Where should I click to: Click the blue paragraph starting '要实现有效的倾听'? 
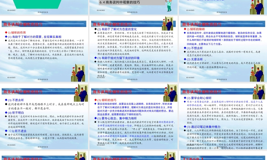pyautogui.click(x=135, y=109)
